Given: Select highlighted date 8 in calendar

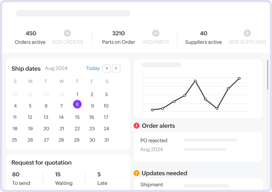Looking at the screenshot, I should click(77, 105).
